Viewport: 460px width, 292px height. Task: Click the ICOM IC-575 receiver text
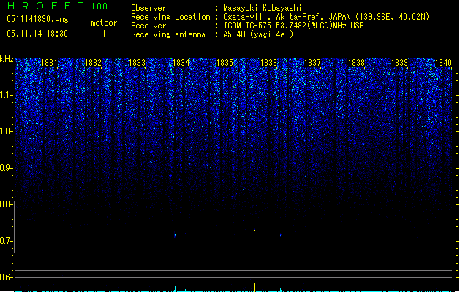(293, 26)
